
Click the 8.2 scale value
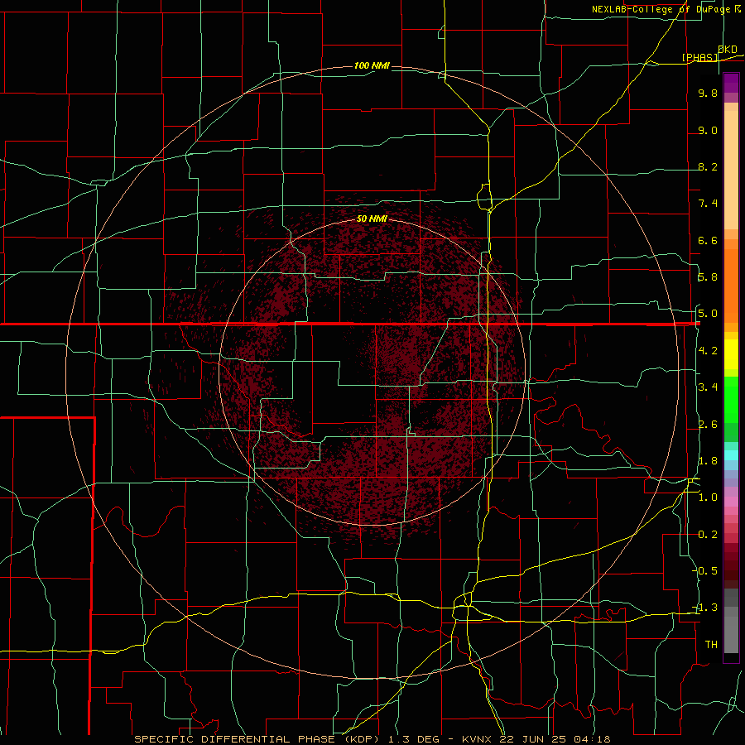point(708,166)
